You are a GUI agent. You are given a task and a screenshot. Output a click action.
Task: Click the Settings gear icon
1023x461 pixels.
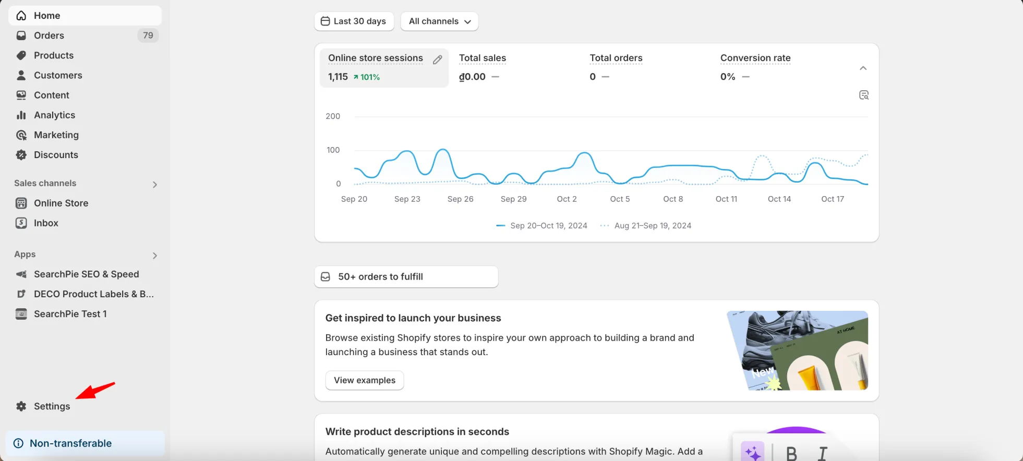(x=21, y=406)
